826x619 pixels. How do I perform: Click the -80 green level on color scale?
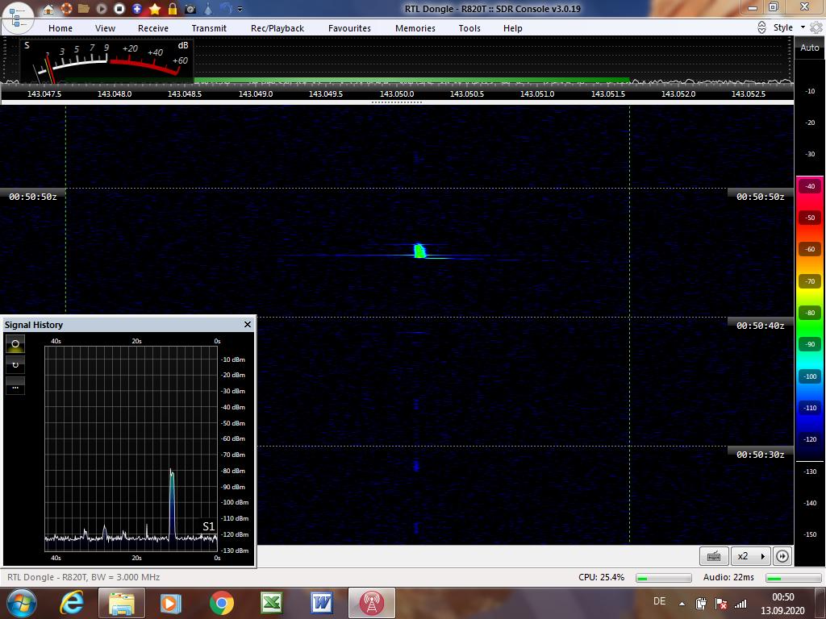[x=810, y=313]
